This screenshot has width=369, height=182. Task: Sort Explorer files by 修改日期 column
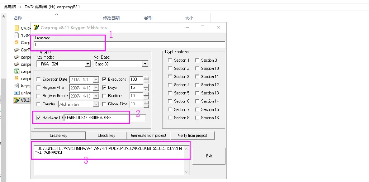point(111,18)
